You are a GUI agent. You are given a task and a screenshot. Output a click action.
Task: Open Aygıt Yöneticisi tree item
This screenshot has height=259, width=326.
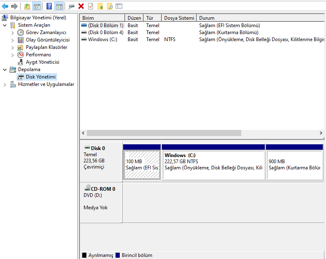[42, 62]
